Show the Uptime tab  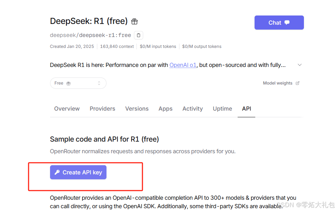click(x=222, y=109)
